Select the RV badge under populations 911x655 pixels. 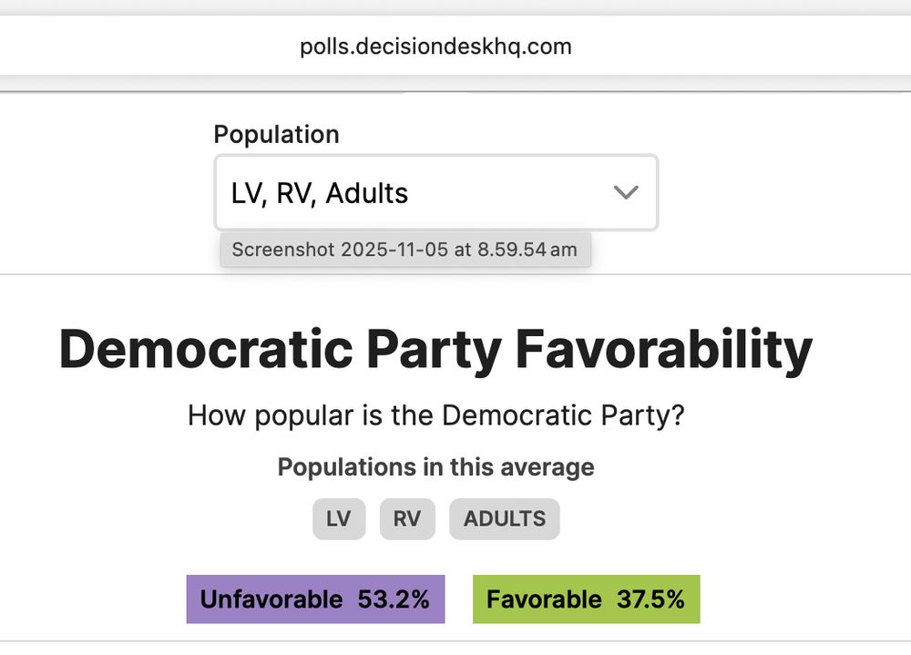(407, 518)
